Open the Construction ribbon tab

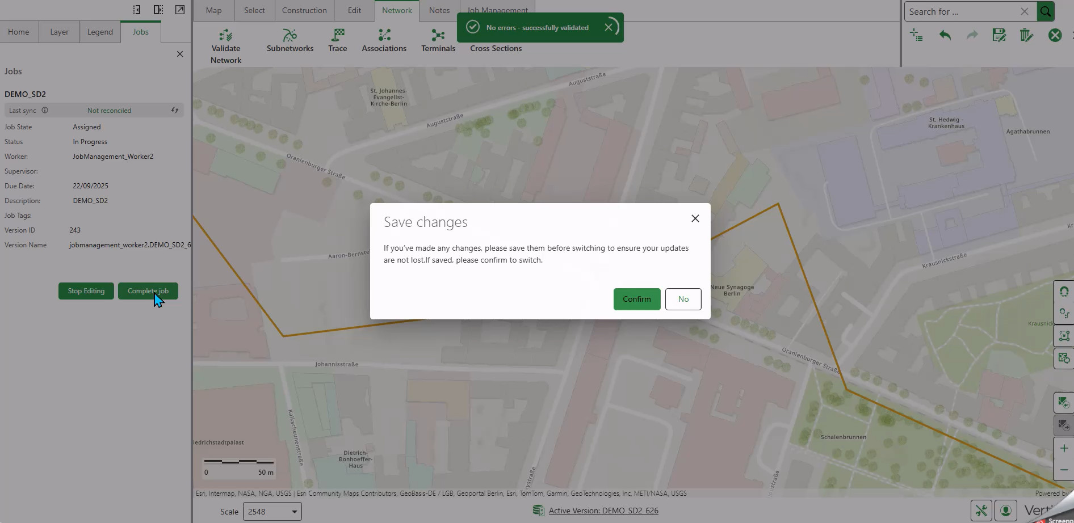click(304, 10)
